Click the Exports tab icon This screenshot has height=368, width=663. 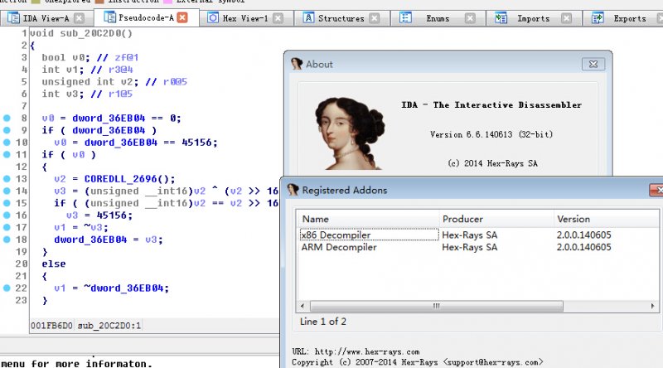click(x=598, y=18)
